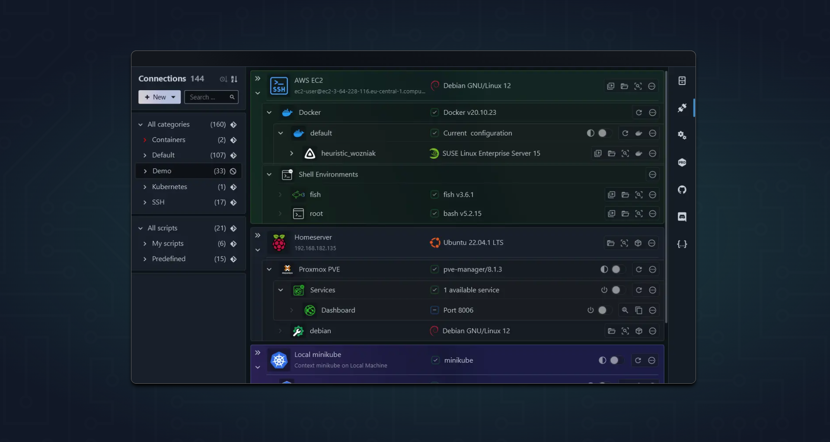
Task: Expand the heuristic_wozniak container row
Action: tap(292, 154)
